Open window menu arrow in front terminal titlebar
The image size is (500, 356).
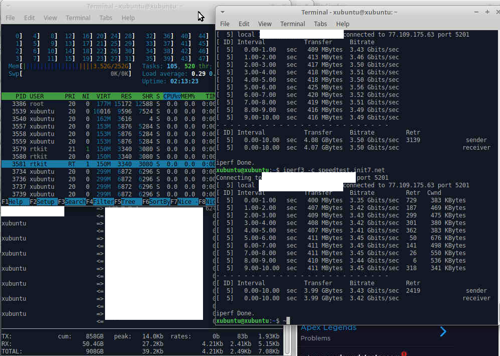pyautogui.click(x=223, y=12)
